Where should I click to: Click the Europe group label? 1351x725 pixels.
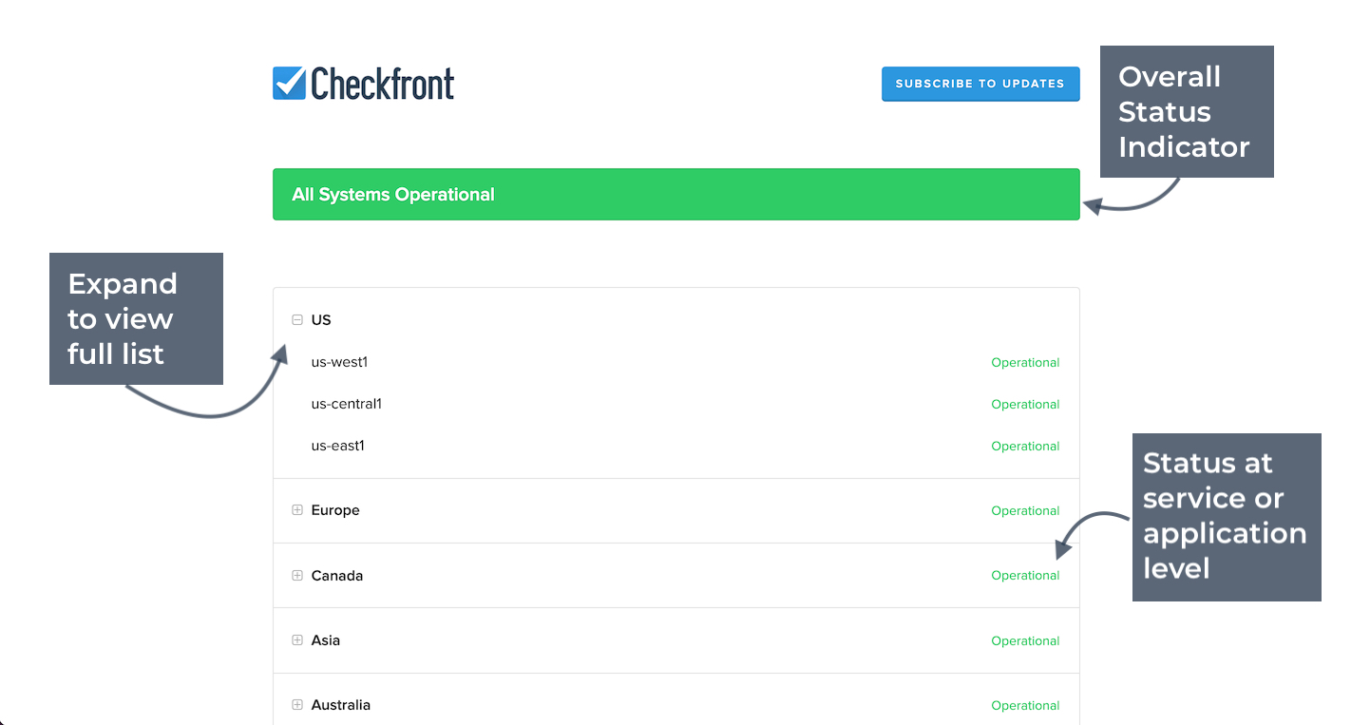335,510
